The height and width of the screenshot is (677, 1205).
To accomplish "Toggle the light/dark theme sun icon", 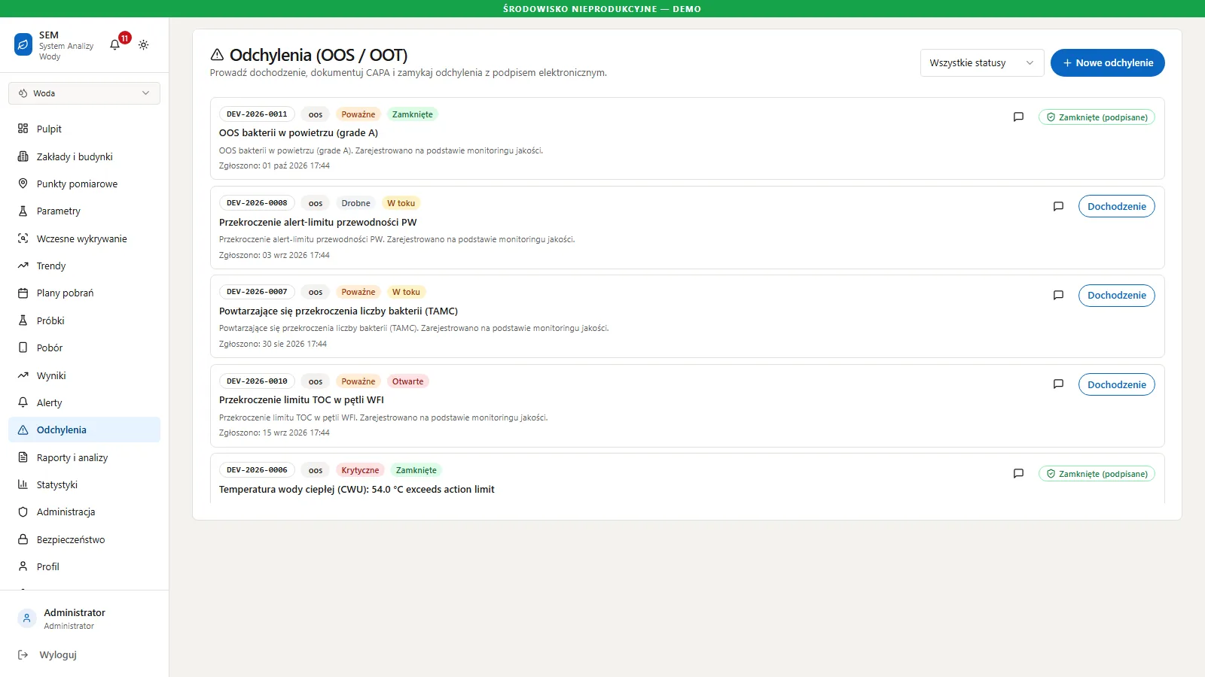I will pyautogui.click(x=143, y=45).
